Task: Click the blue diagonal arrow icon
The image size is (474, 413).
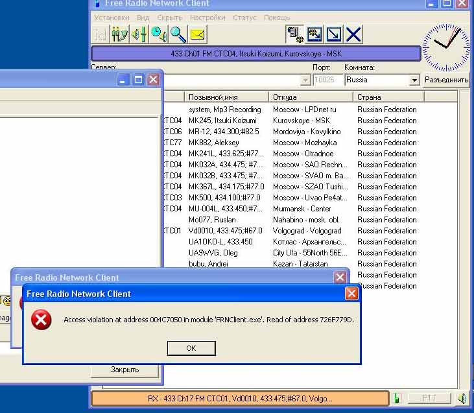Action: [334, 34]
